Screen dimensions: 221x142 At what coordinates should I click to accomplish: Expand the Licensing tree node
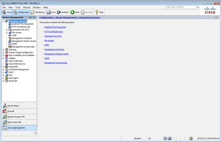3,50
